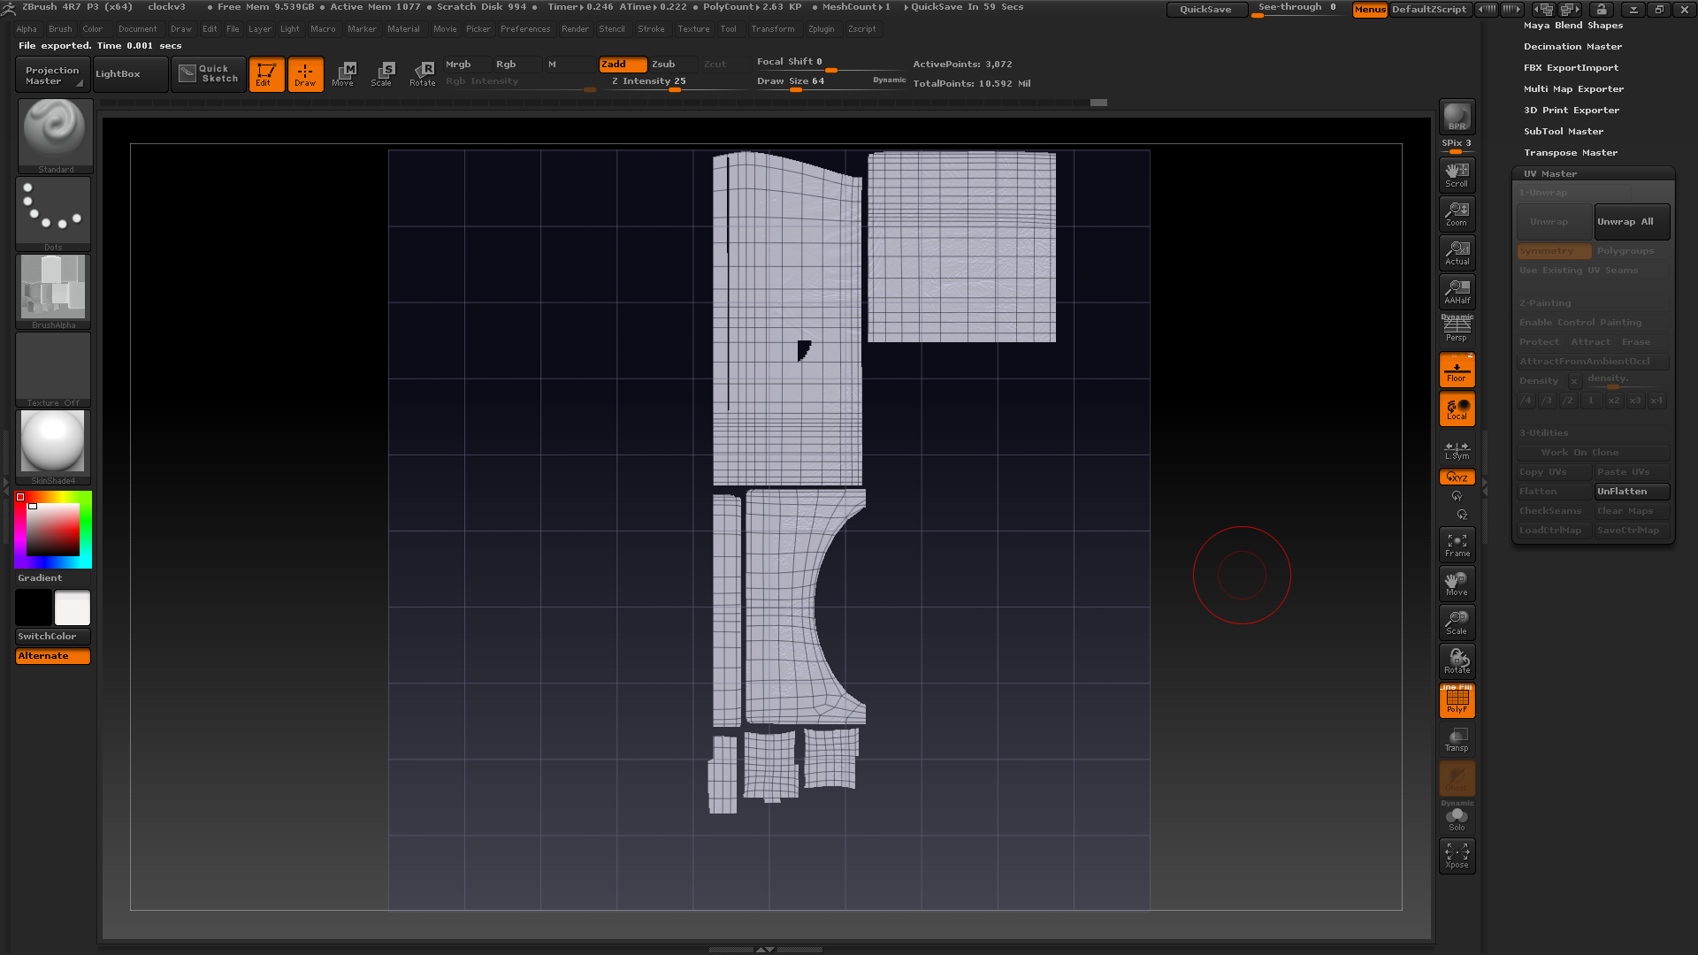Click the SwitchColor button

pyautogui.click(x=53, y=637)
